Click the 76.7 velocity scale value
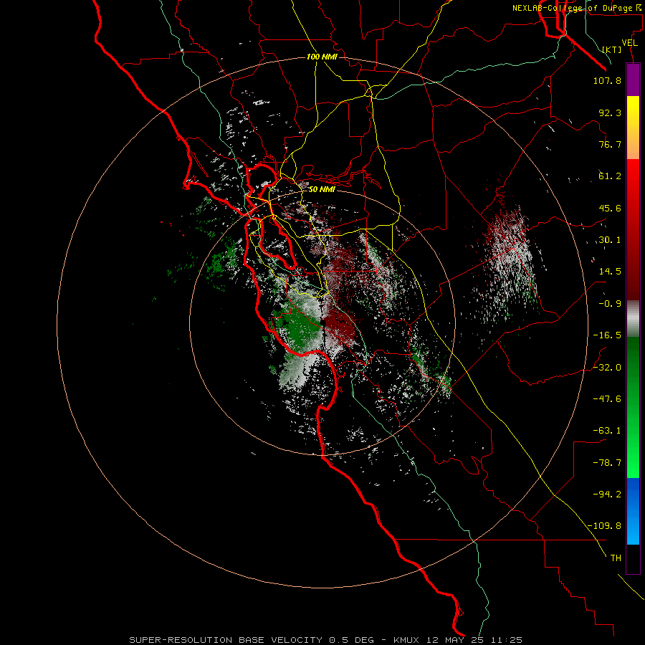Image resolution: width=645 pixels, height=645 pixels. coord(610,144)
